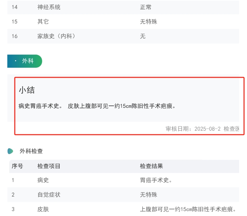Select the 病史 row in 外科检查
247x216 pixels.
point(43,180)
